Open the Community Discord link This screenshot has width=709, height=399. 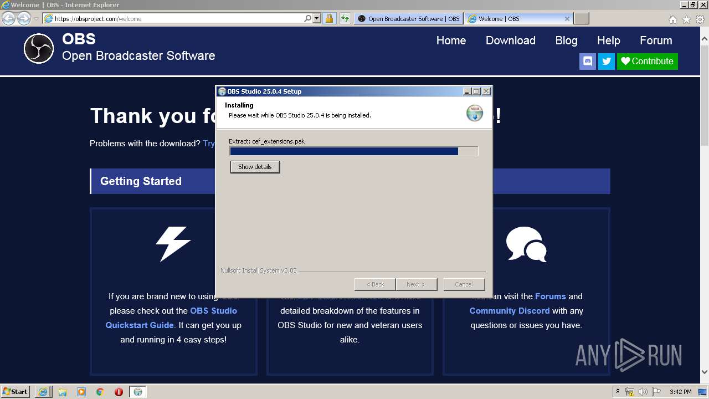coord(510,311)
